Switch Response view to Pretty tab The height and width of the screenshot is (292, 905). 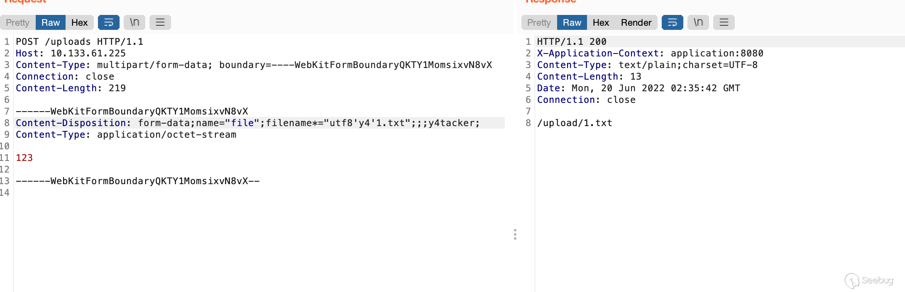(x=539, y=22)
